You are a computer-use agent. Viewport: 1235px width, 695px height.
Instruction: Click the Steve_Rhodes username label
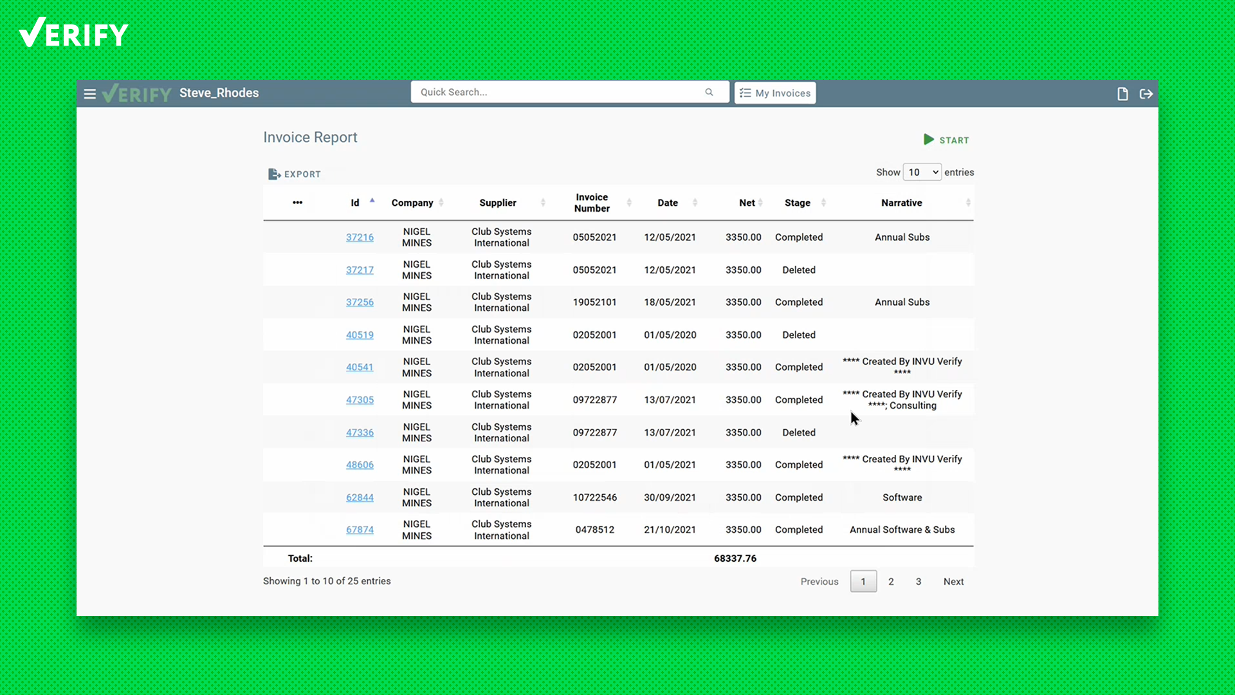pos(219,93)
